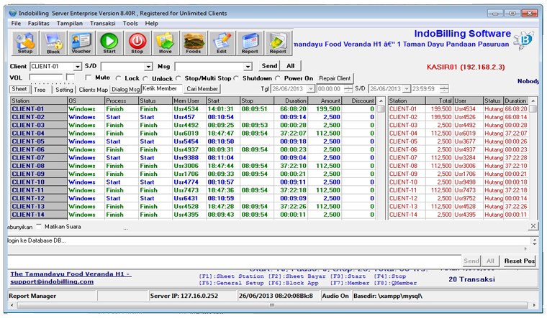Sort by the Duration column header
This screenshot has height=318, width=547.
291,100
